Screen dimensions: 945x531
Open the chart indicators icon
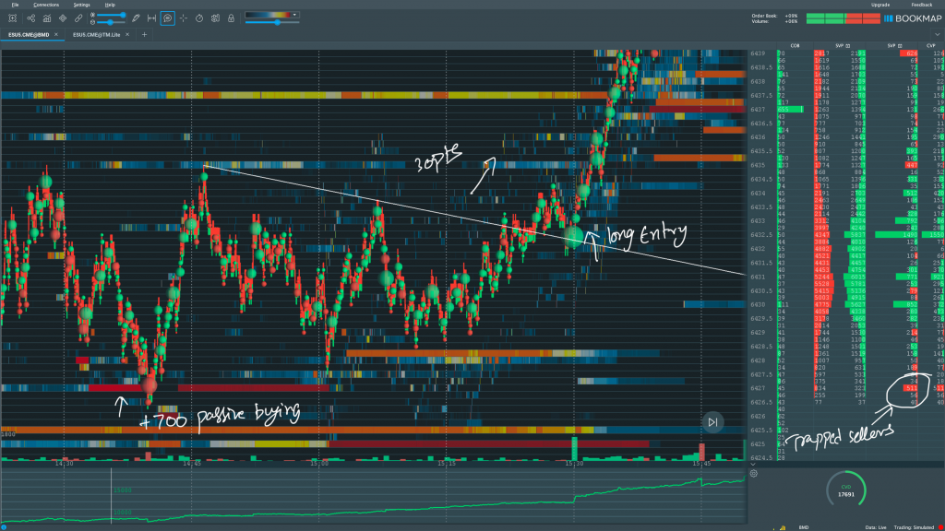pyautogui.click(x=46, y=18)
